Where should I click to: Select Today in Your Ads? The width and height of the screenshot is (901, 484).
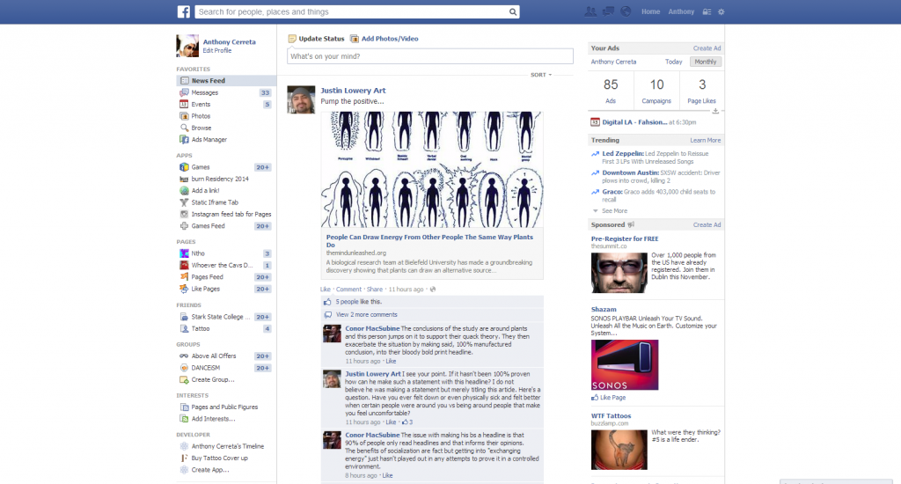pyautogui.click(x=673, y=62)
